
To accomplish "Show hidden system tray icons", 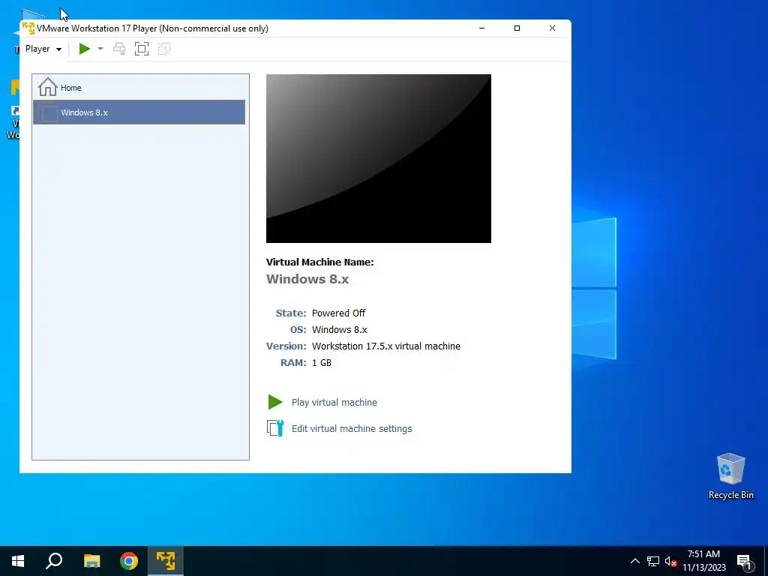I will [634, 561].
